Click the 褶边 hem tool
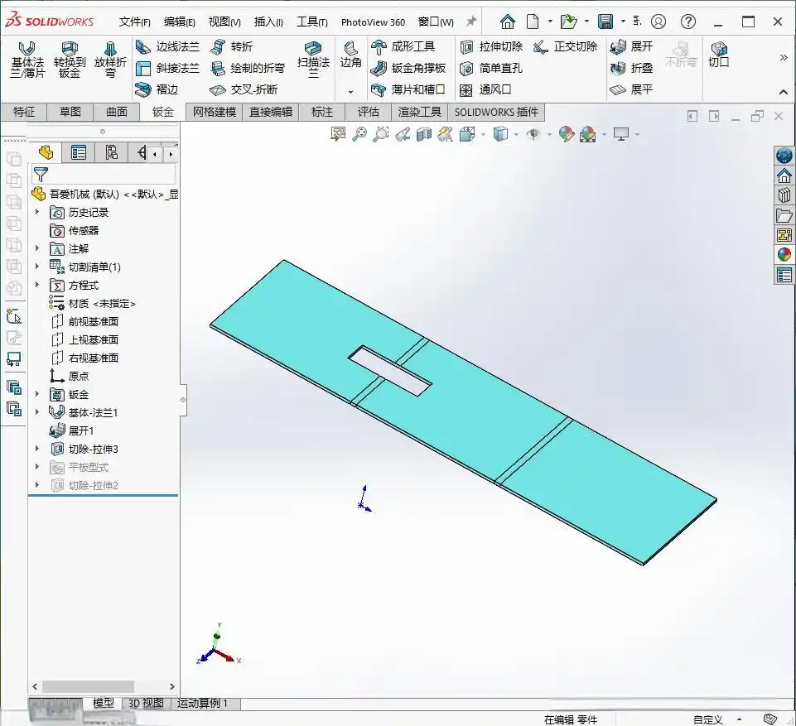The image size is (796, 726). (157, 89)
